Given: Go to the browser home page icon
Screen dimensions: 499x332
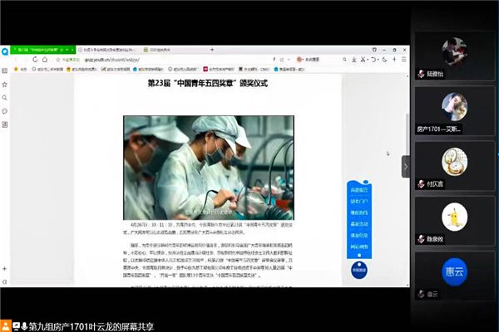Looking at the screenshot, I should click(45, 60).
